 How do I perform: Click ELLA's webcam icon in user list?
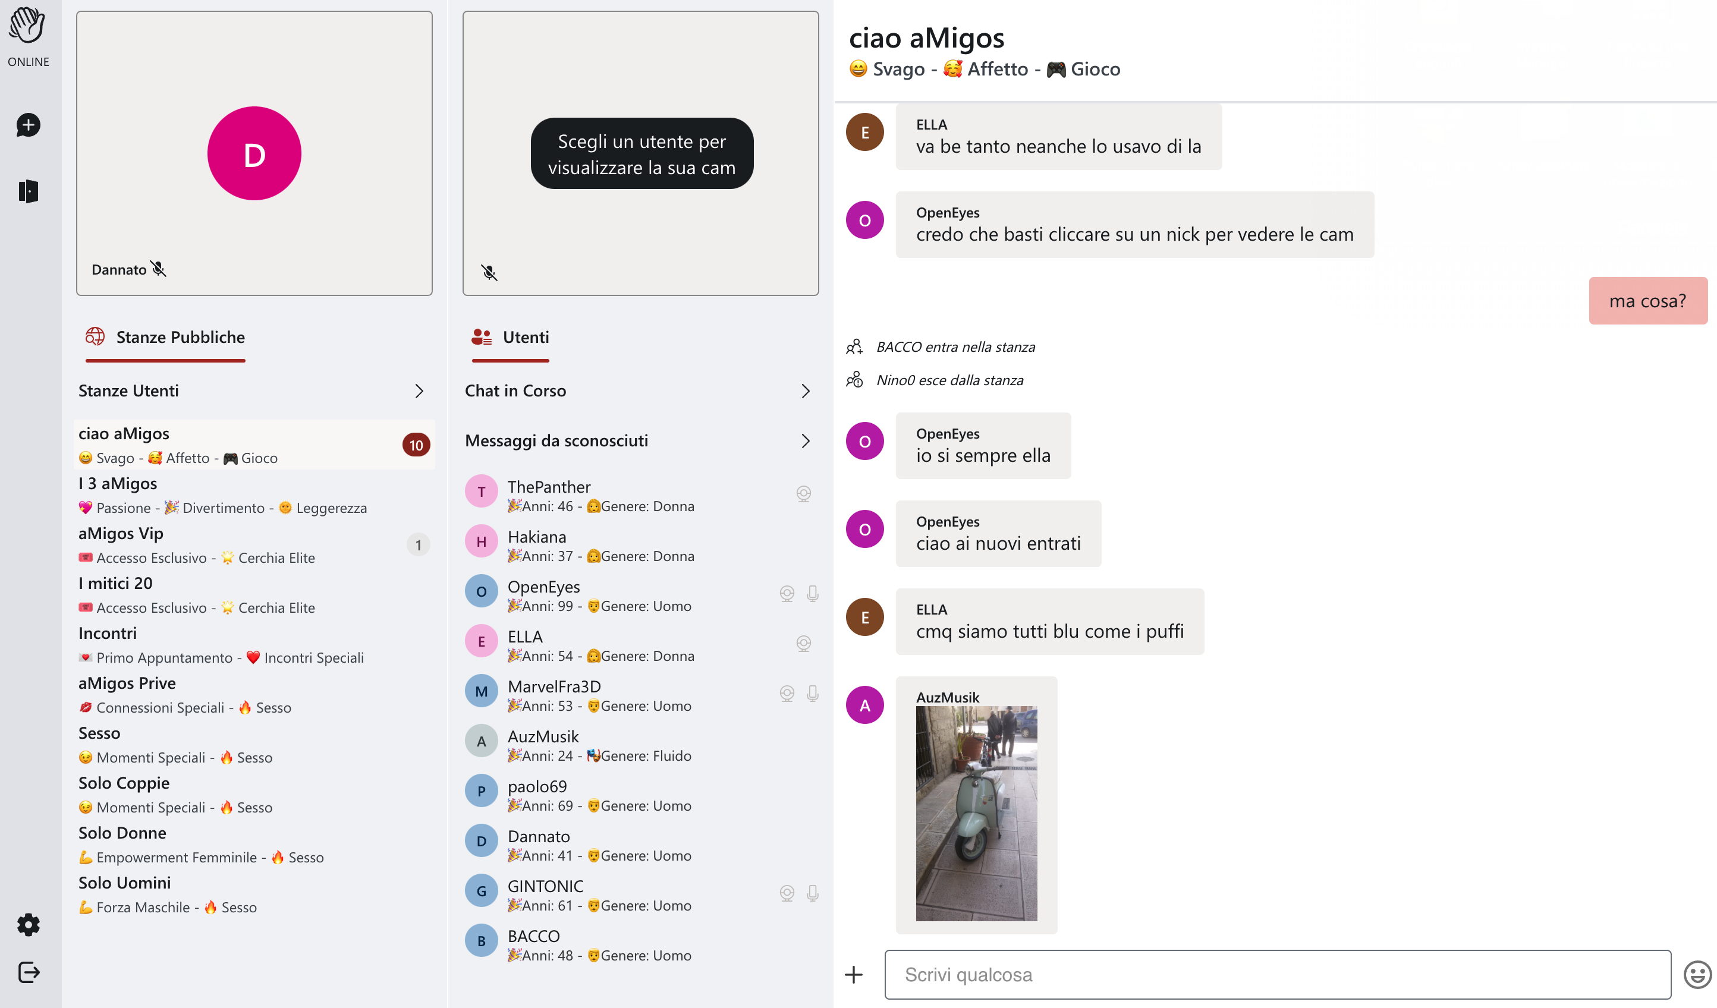tap(803, 644)
